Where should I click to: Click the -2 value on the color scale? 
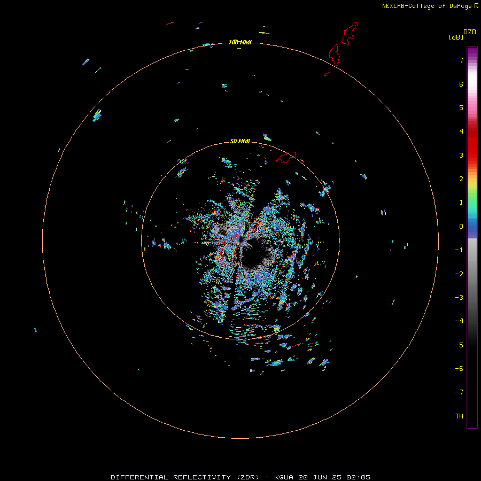click(459, 274)
